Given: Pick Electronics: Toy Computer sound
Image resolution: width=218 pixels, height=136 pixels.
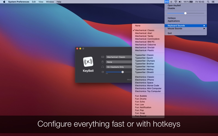Looking at the screenshot, I should [x=148, y=91].
